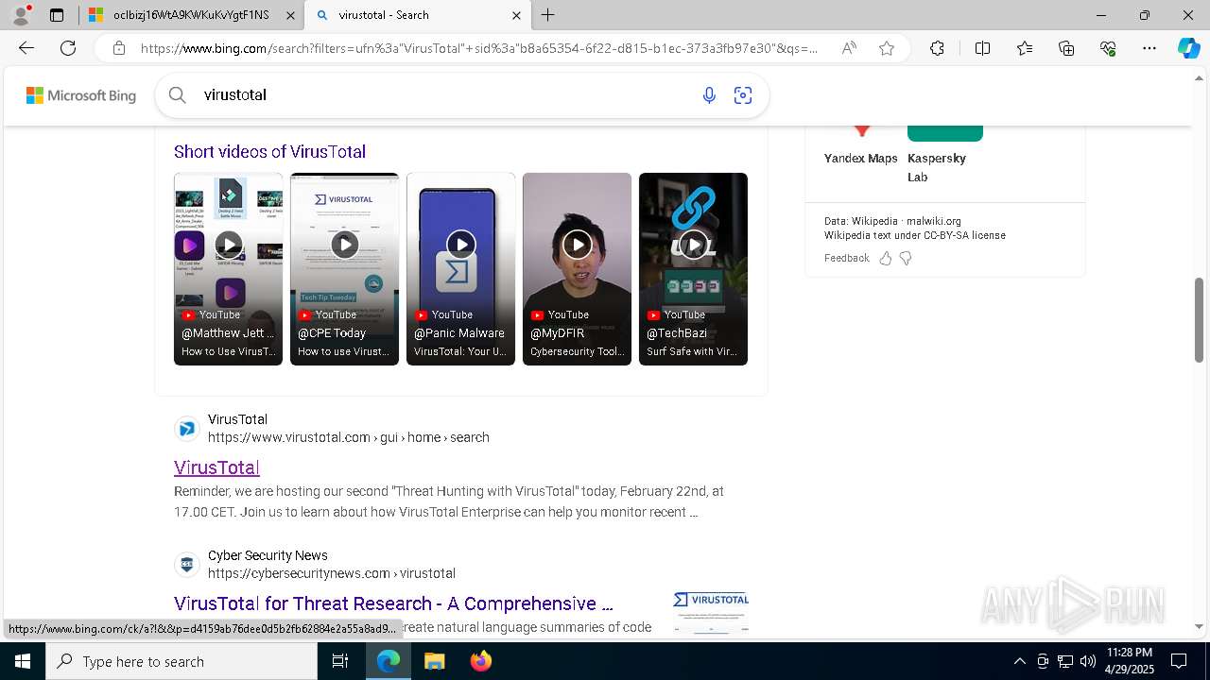Give thumbs down feedback
Image resolution: width=1210 pixels, height=680 pixels.
coord(906,258)
